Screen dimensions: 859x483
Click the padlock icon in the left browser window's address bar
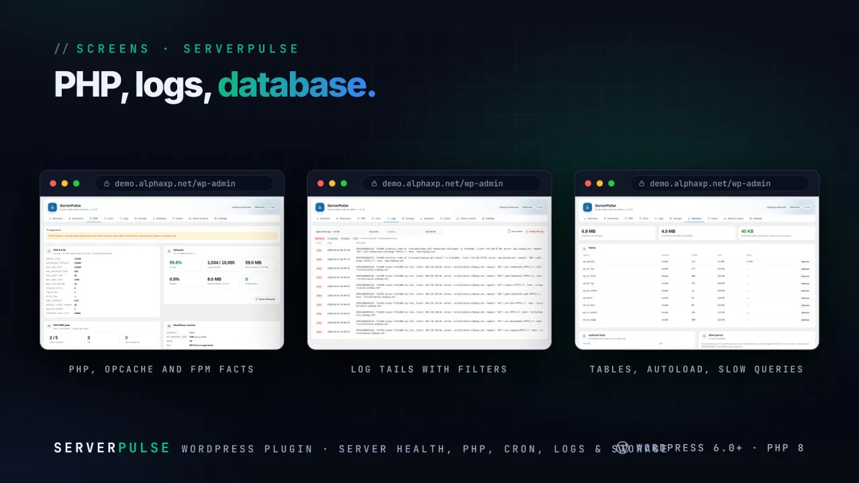pyautogui.click(x=105, y=183)
